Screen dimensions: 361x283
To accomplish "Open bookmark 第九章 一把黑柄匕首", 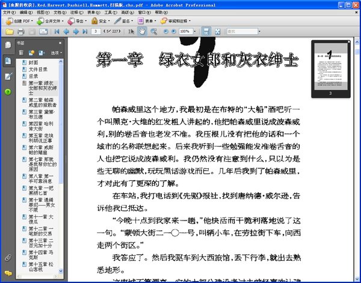I will [x=41, y=190].
